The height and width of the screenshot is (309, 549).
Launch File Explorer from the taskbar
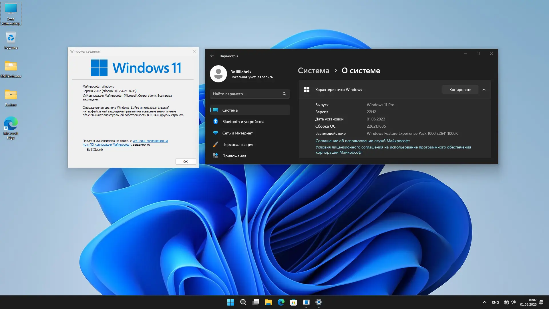(268, 302)
